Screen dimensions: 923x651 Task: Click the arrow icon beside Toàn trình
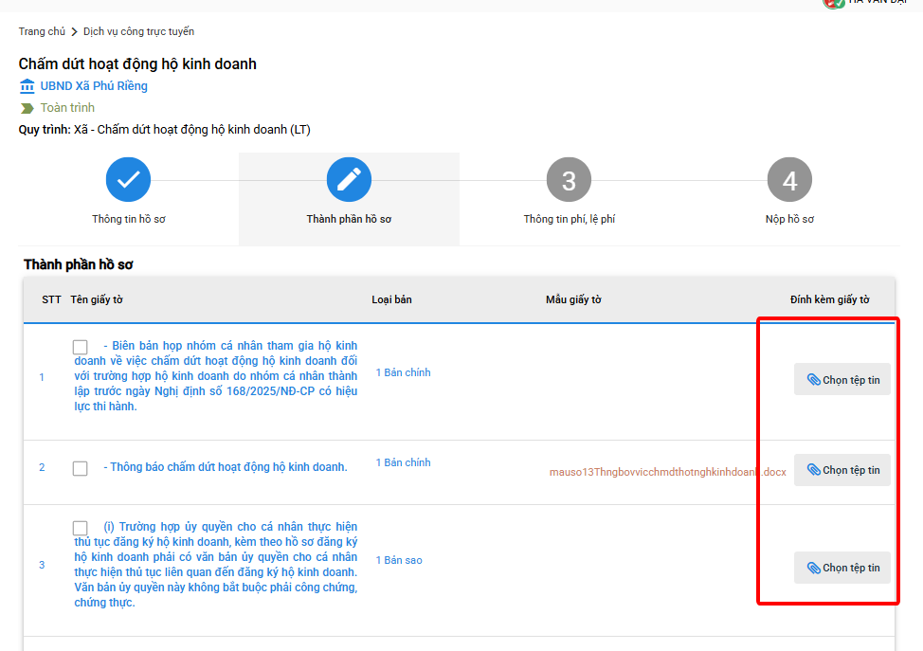coord(27,108)
